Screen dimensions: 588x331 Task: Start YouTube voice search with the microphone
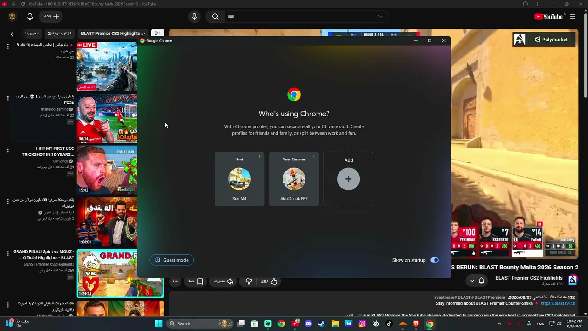194,17
